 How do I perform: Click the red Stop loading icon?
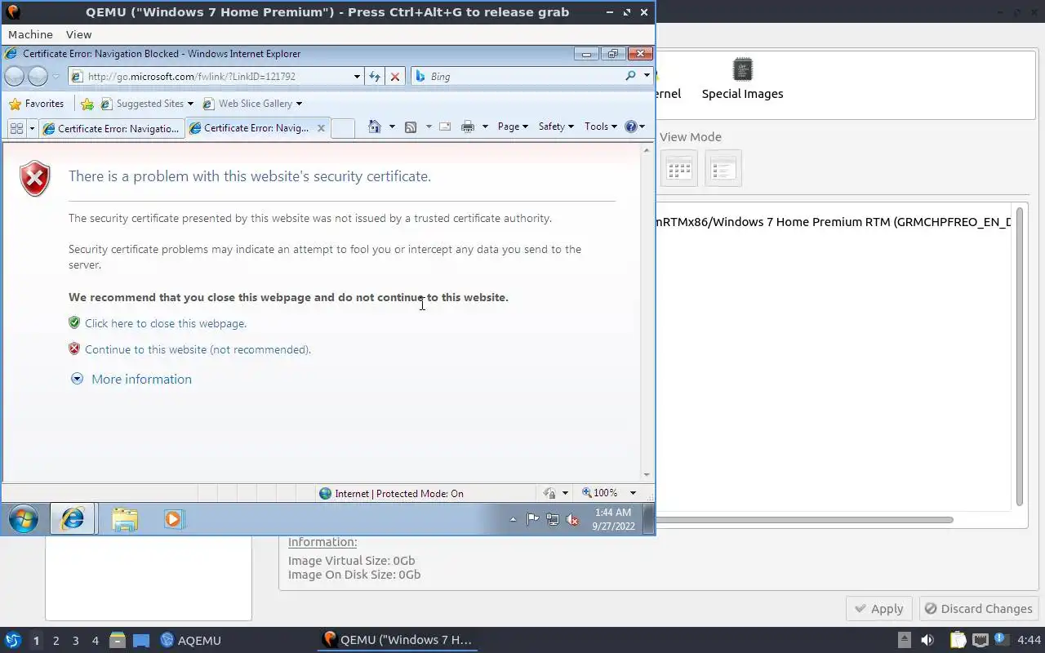395,76
